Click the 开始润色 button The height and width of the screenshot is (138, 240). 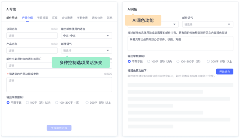(x=224, y=72)
